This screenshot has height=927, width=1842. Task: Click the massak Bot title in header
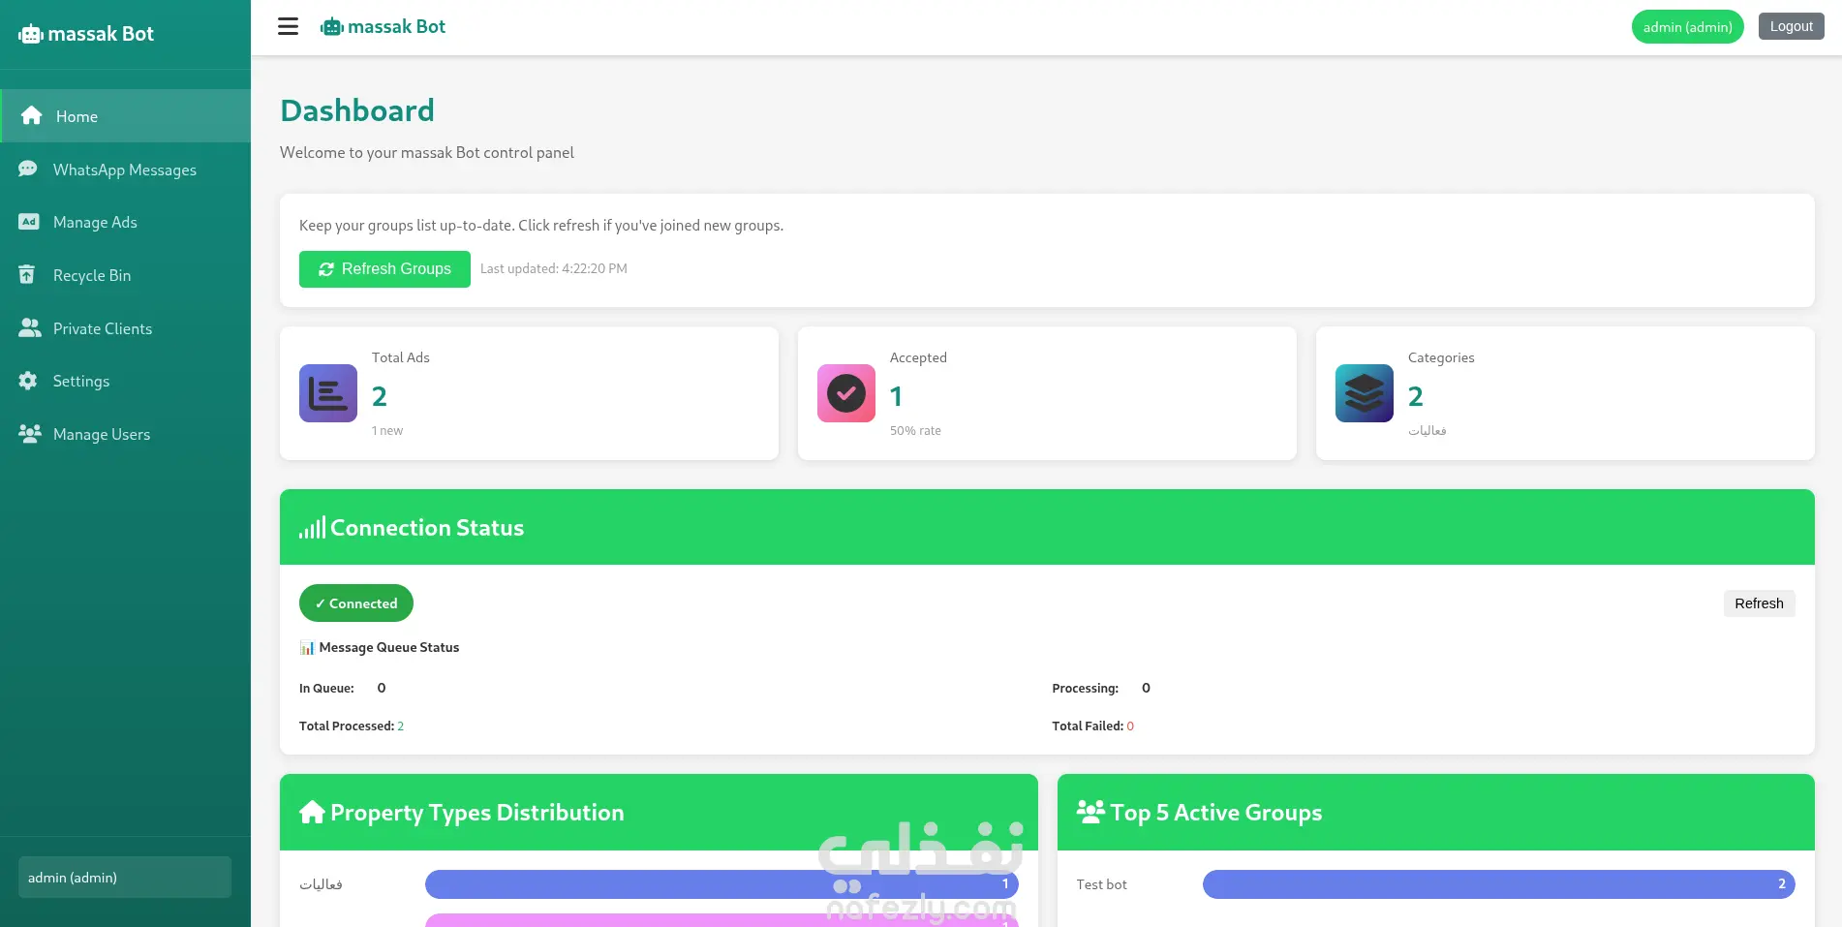[396, 27]
